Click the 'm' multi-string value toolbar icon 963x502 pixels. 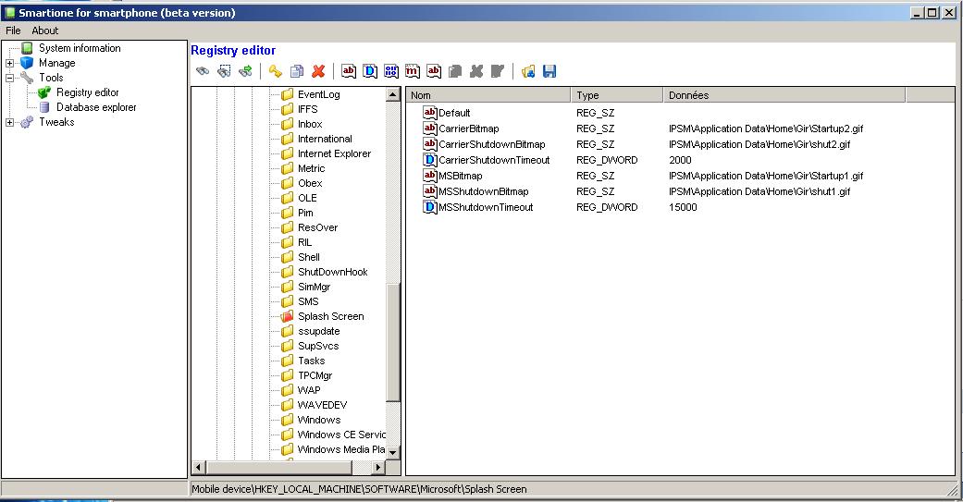413,71
